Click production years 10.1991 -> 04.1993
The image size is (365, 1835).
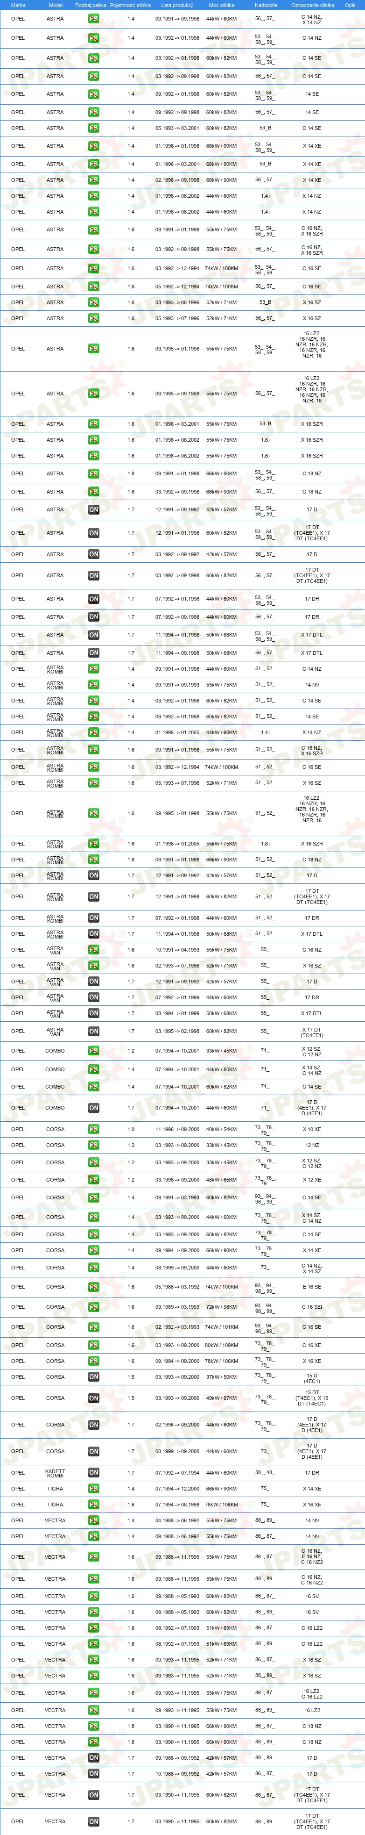point(177,949)
